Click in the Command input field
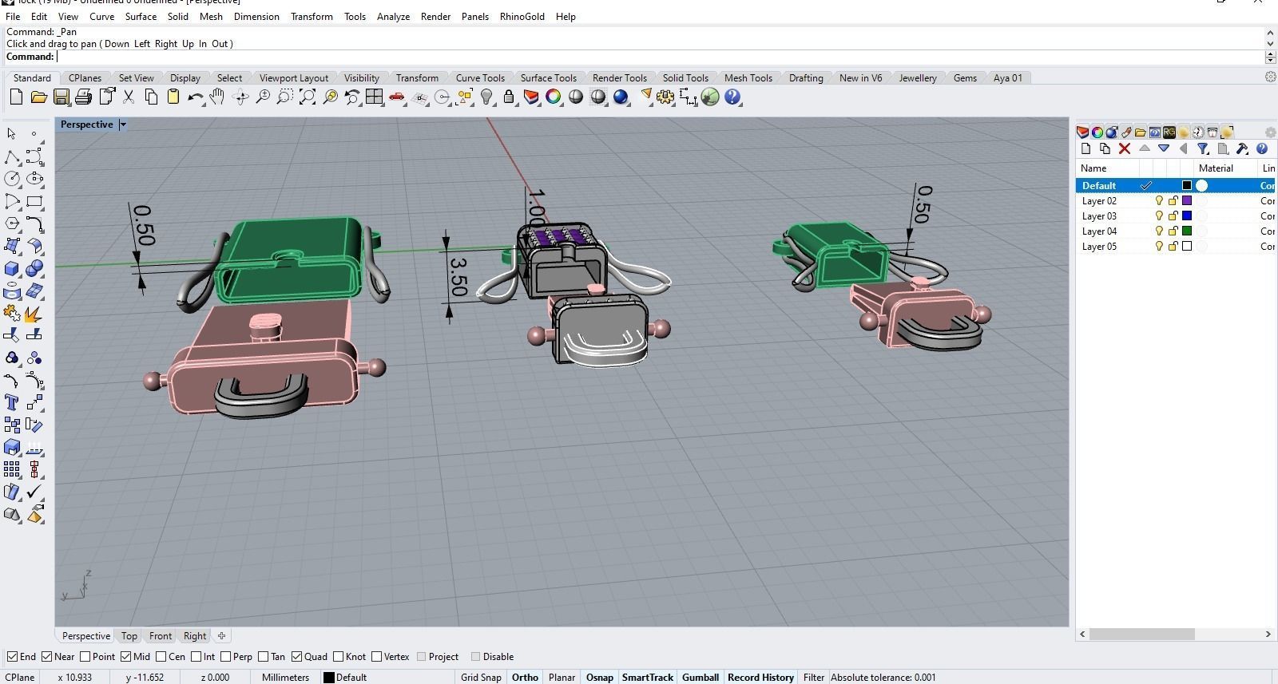The width and height of the screenshot is (1278, 684). (x=661, y=57)
